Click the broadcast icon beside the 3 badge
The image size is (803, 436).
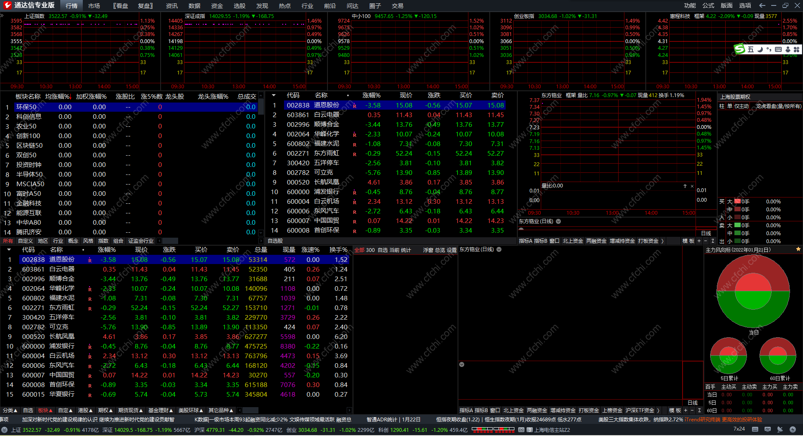(522, 430)
